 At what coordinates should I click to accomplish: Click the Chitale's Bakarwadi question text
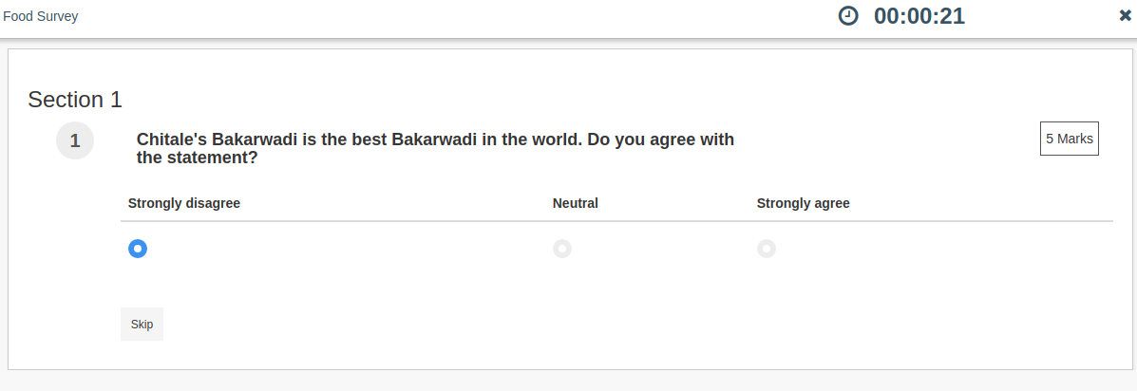(435, 140)
